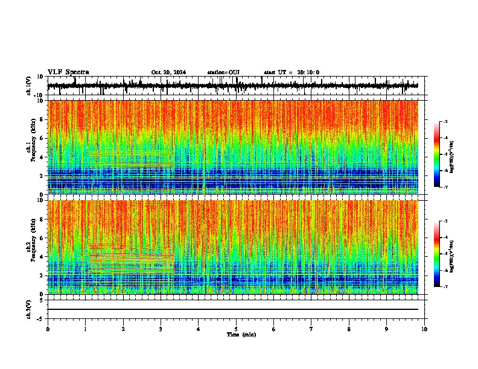This screenshot has width=478, height=369.
Task: Select the ch.3(V) axis label
Action: pos(29,309)
